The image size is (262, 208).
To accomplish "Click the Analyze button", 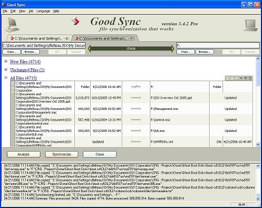I will (24, 154).
